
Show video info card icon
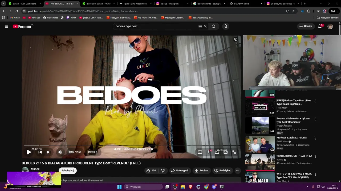pyautogui.click(x=236, y=39)
